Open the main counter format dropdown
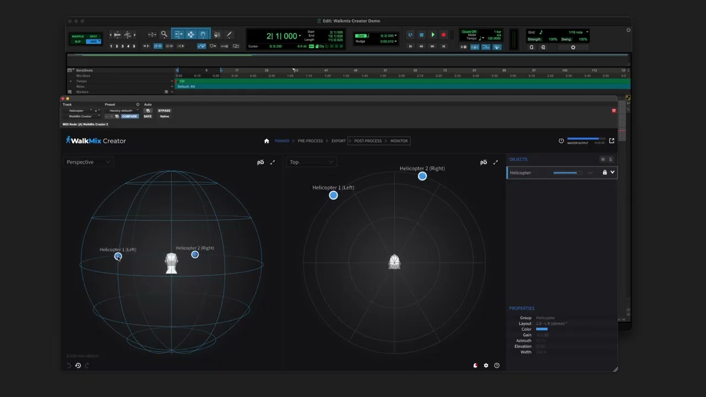The height and width of the screenshot is (397, 706). (x=300, y=36)
